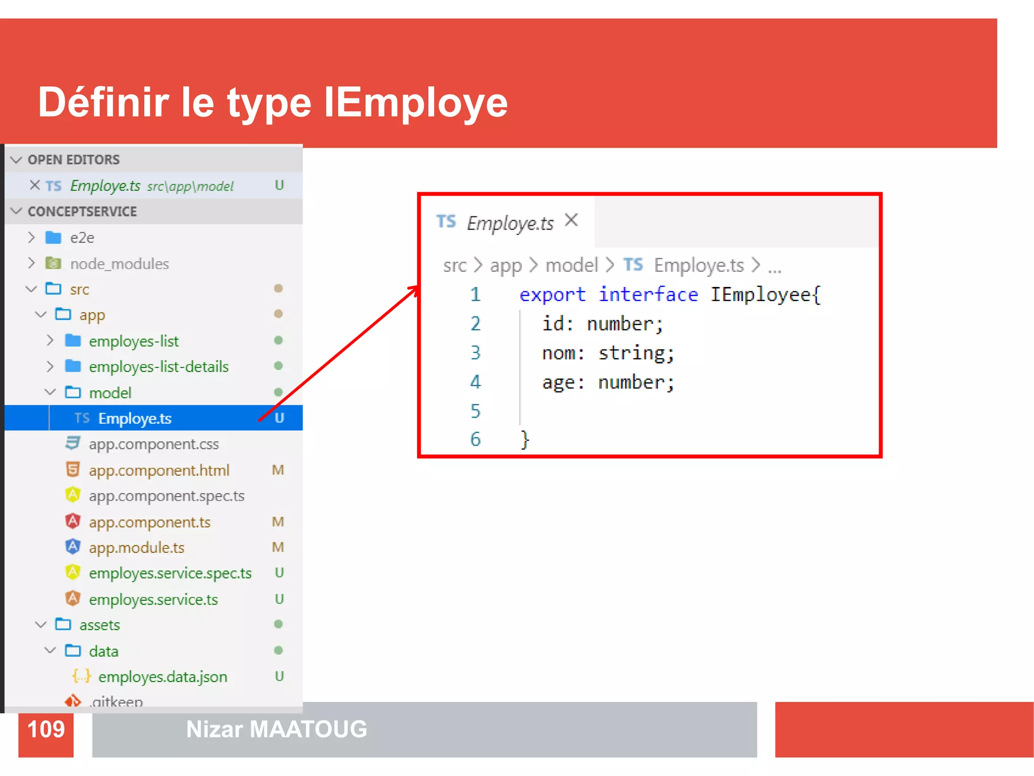Click the node_modules folder icon
Viewport: 1034px width, 776px height.
tap(54, 263)
